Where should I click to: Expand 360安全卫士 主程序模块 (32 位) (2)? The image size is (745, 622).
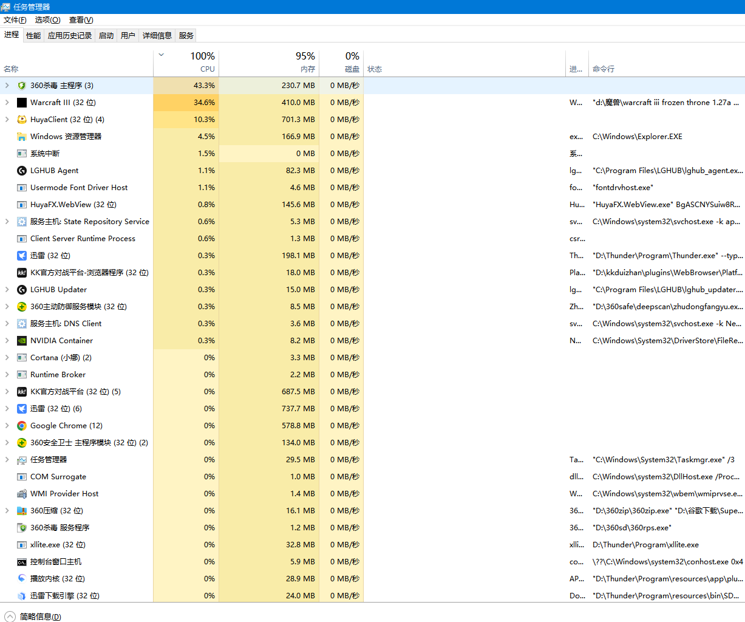coord(7,443)
